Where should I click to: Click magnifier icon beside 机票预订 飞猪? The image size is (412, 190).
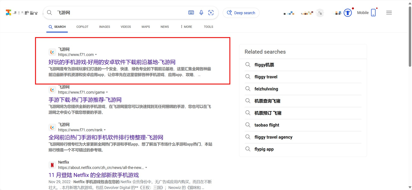click(248, 113)
